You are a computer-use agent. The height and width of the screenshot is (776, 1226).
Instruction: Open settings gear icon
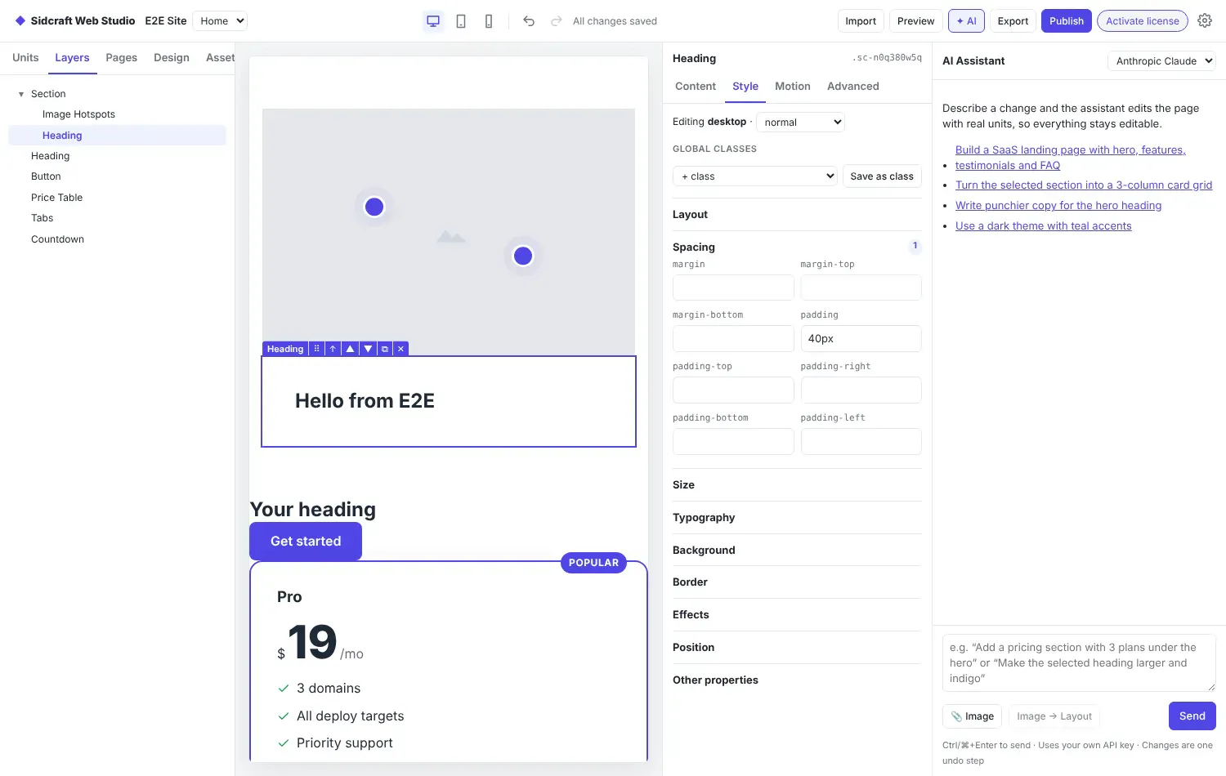(1205, 21)
